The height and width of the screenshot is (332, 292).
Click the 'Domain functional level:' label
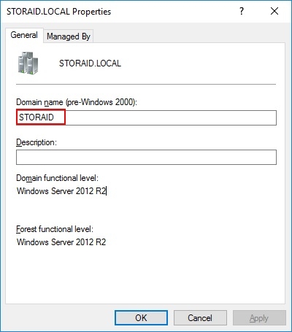(x=57, y=178)
